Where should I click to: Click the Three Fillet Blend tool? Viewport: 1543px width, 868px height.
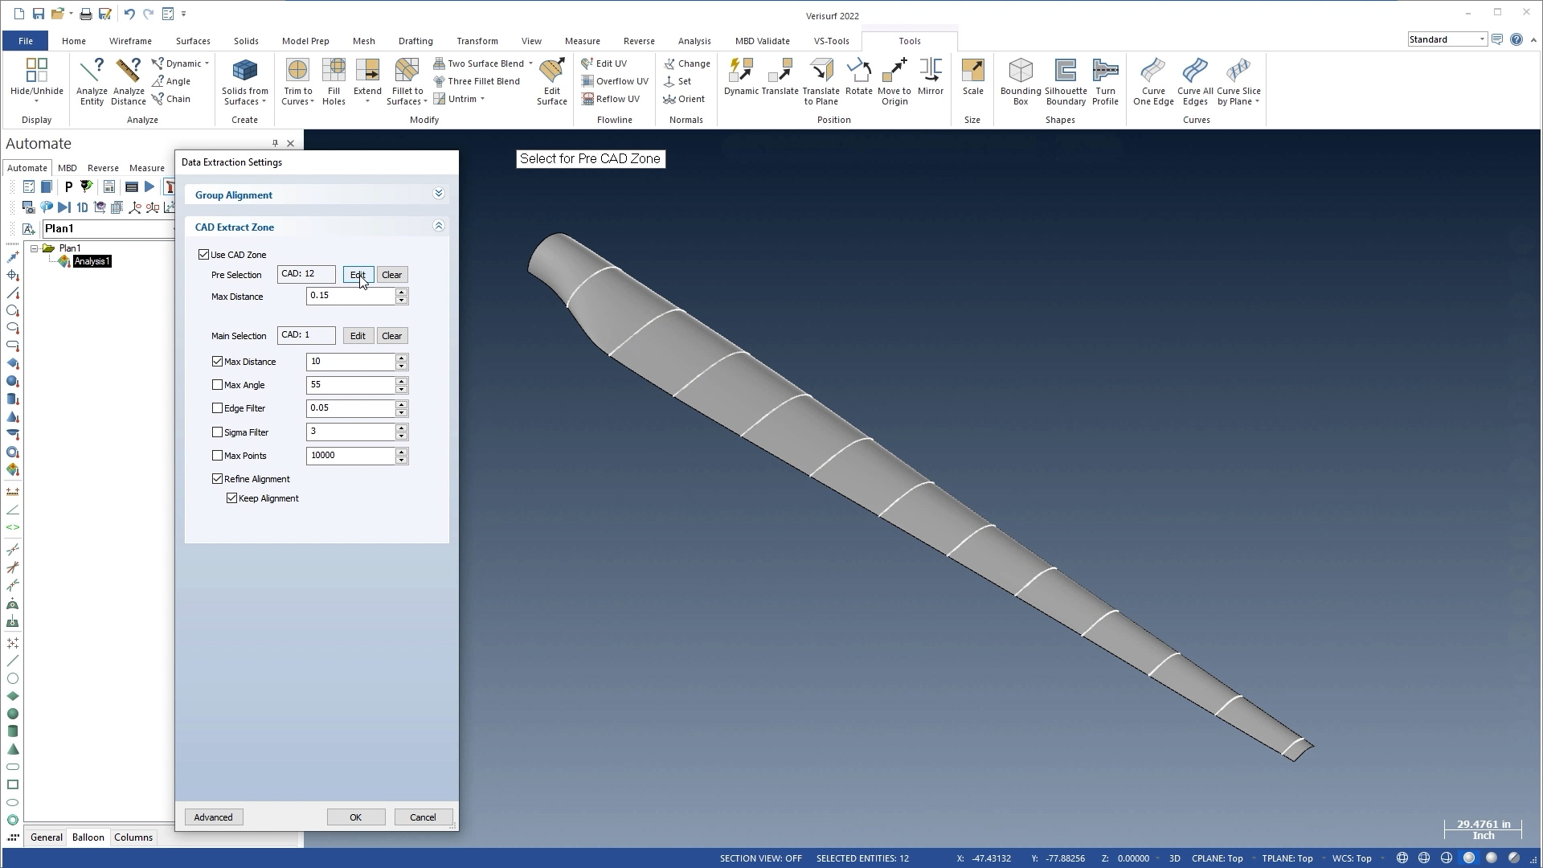(477, 81)
